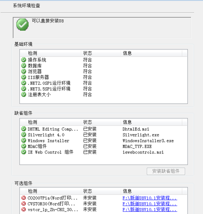Image resolution: width=203 pixels, height=214 pixels.
Task: Click the green check icon beside 注册表大小
Action: click(23, 94)
